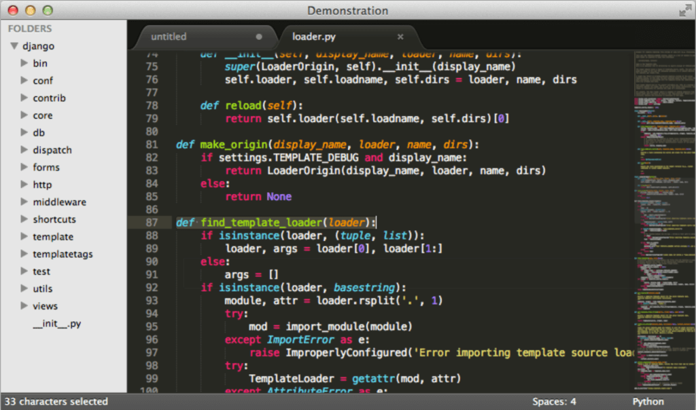
Task: Click 'super' on line 75
Action: click(240, 67)
